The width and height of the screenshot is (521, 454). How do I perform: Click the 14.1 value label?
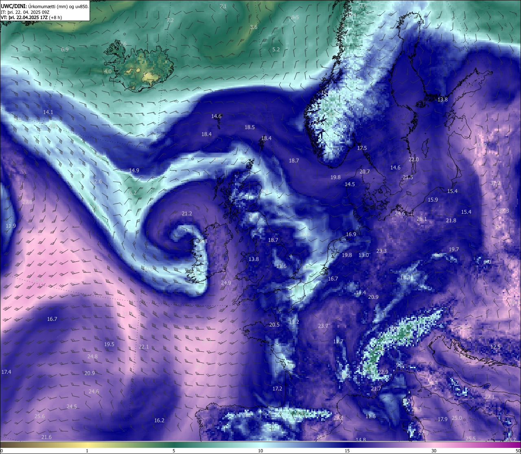click(48, 112)
